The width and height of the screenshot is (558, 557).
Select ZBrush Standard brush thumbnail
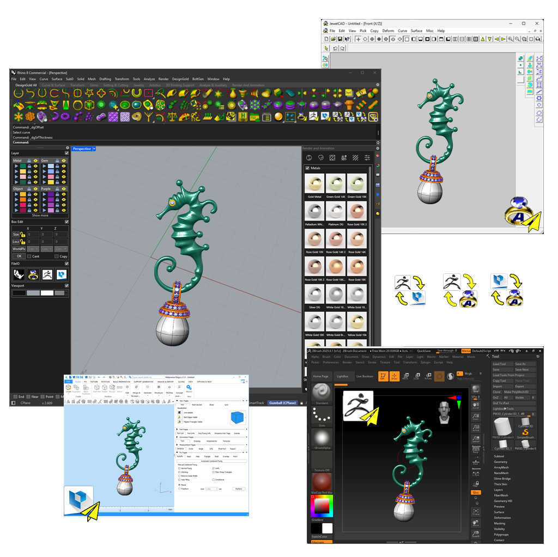(x=322, y=393)
